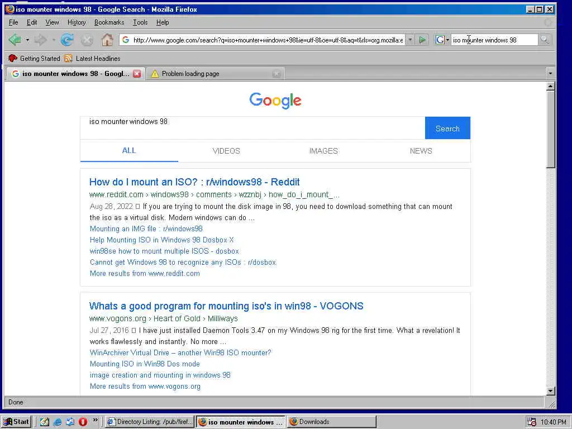Click the Outlook Express quick launch icon

(x=70, y=422)
